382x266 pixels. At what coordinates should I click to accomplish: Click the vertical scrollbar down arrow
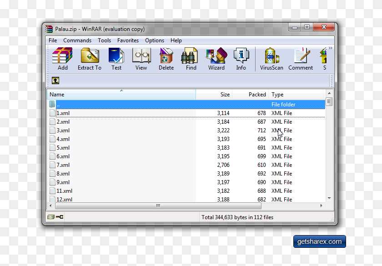tap(329, 198)
